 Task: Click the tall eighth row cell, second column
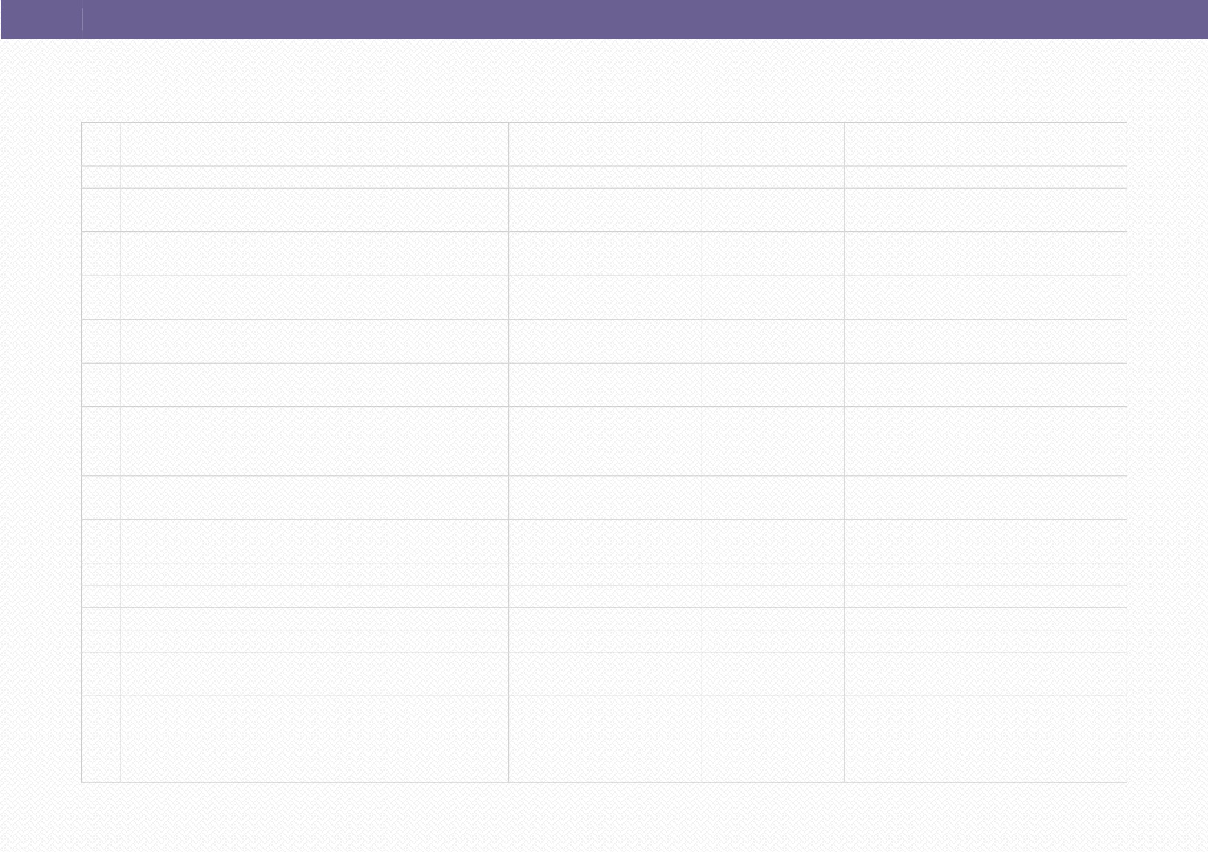pyautogui.click(x=315, y=441)
